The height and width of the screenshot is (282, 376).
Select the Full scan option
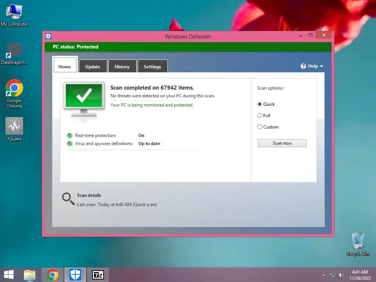(260, 116)
